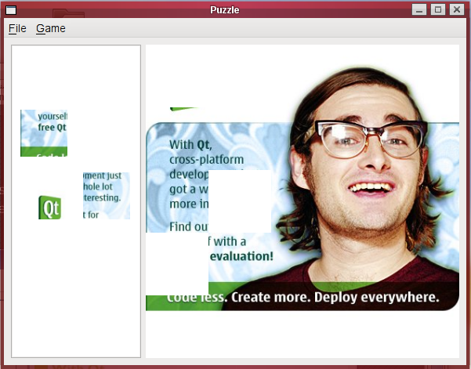Close the Puzzle window

pyautogui.click(x=457, y=9)
